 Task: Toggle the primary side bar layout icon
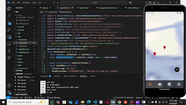[150, 2]
